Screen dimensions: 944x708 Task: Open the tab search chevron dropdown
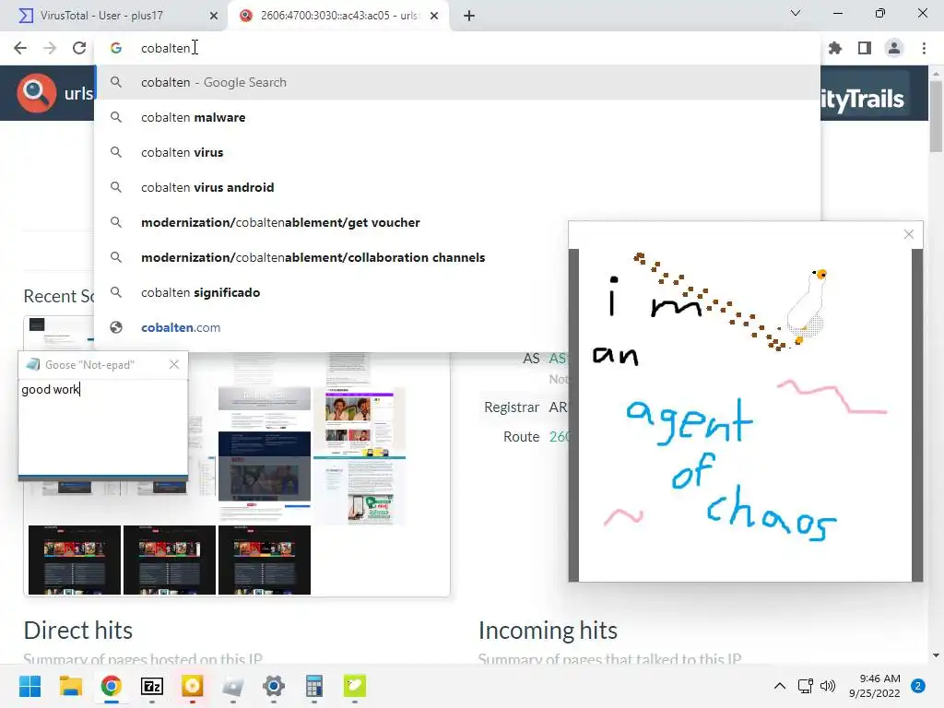pyautogui.click(x=796, y=13)
